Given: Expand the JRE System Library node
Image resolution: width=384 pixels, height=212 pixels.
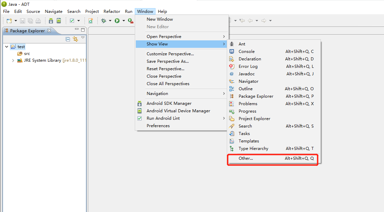Looking at the screenshot, I should pyautogui.click(x=13, y=60).
